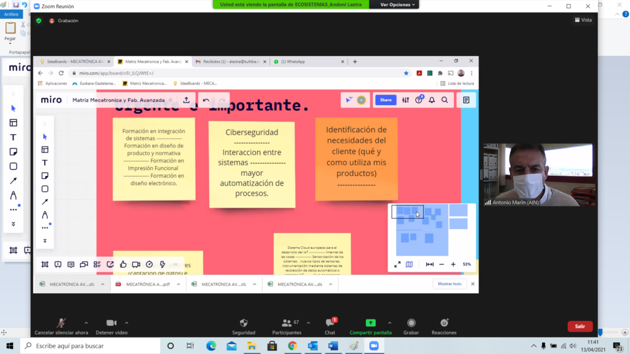Click the blue Share button in Miro
This screenshot has height=354, width=630.
pos(386,100)
